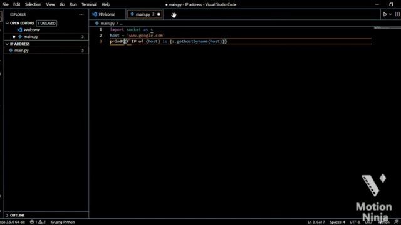Change end of line sequence CRLF
Viewport: 401px width, 225px height.
coord(368,222)
